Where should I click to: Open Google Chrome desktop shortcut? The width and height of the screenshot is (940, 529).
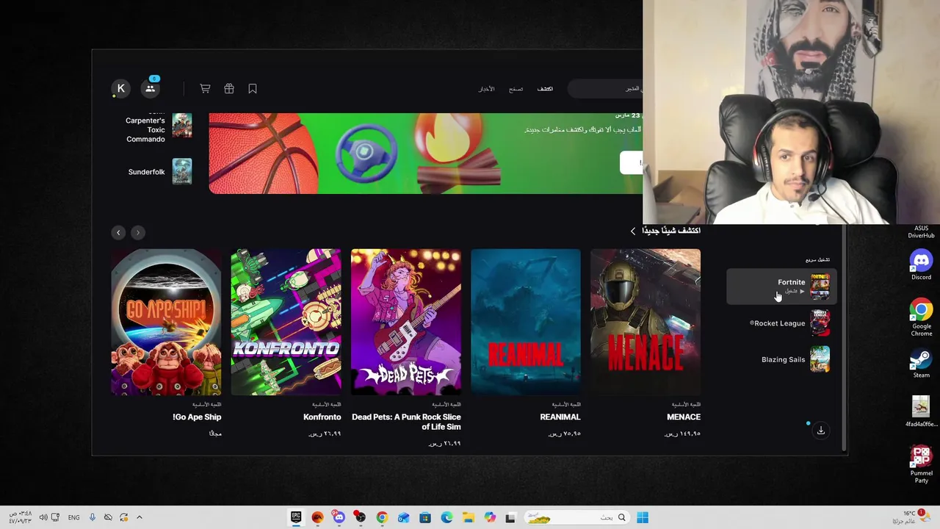point(921,317)
